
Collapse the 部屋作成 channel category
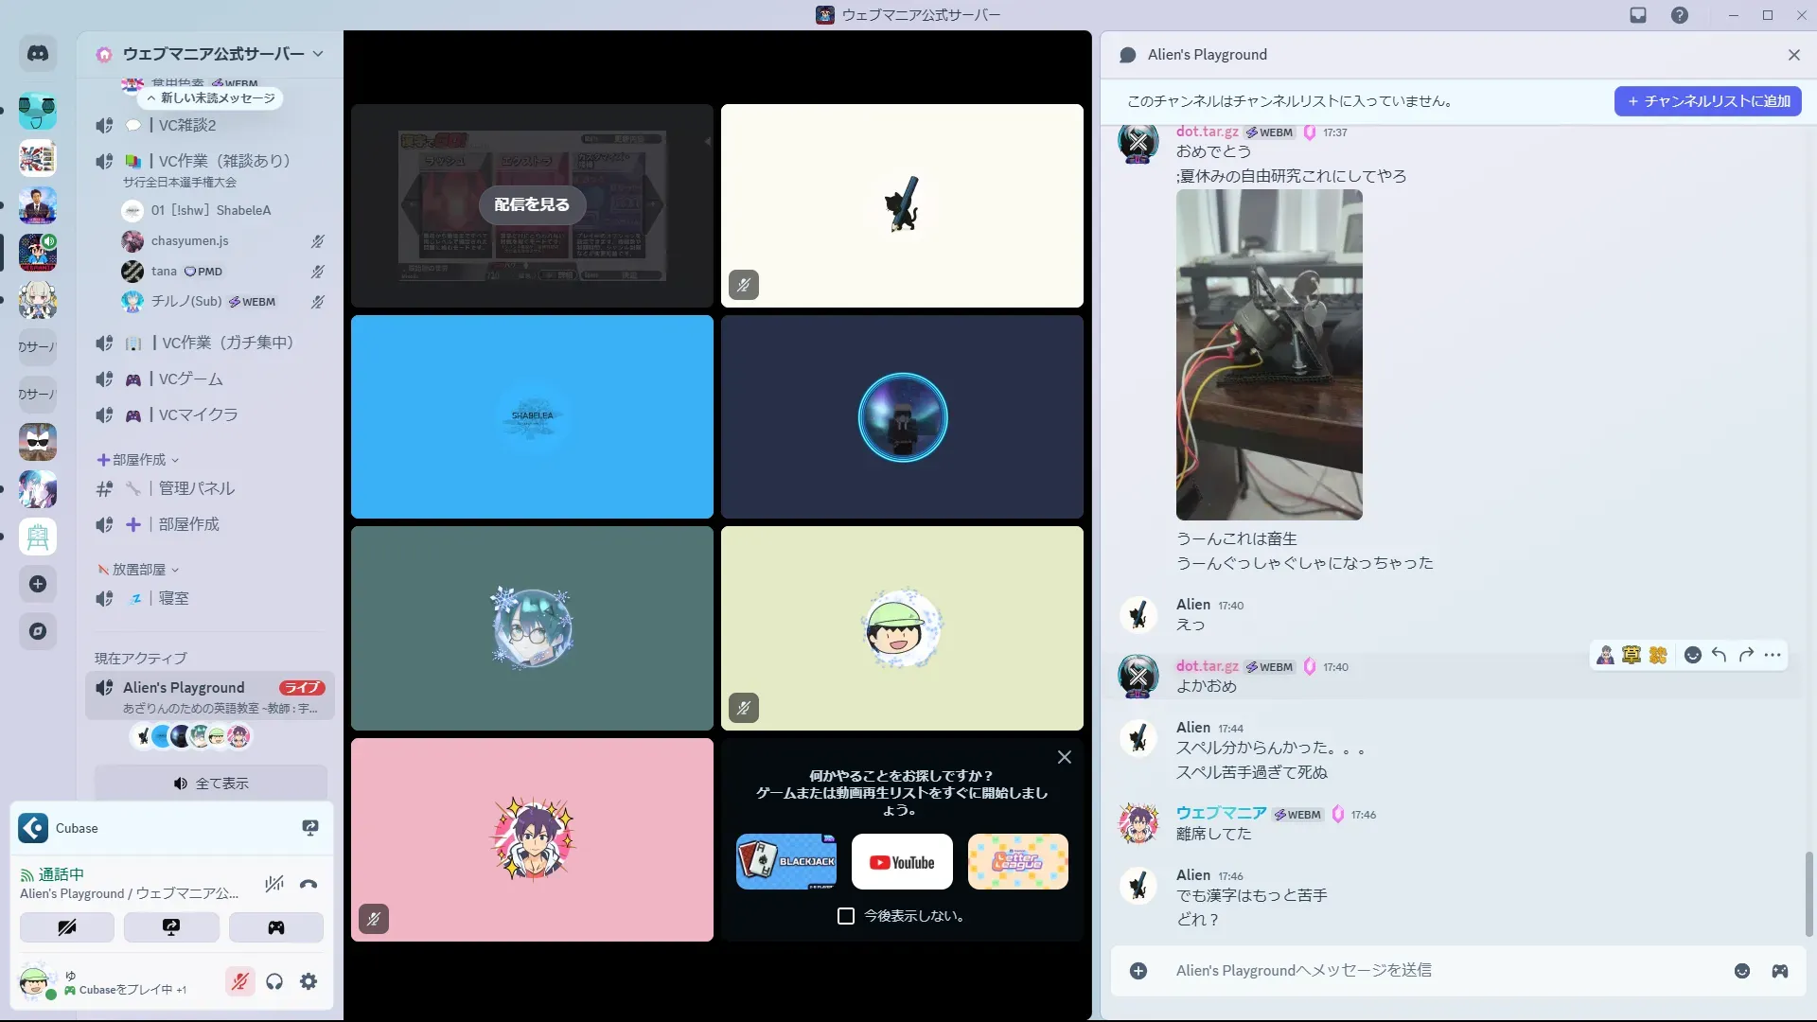[138, 460]
